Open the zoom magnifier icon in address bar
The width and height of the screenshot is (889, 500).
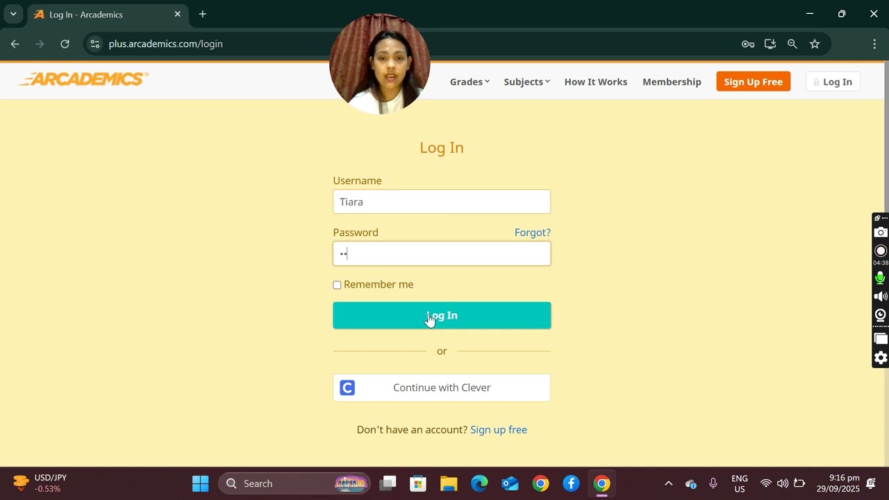792,44
